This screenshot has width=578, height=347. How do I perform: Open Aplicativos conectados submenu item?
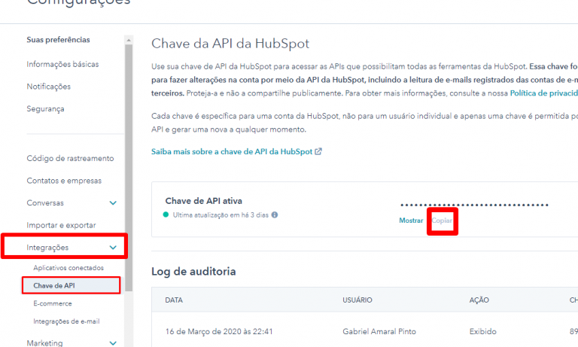[68, 268]
